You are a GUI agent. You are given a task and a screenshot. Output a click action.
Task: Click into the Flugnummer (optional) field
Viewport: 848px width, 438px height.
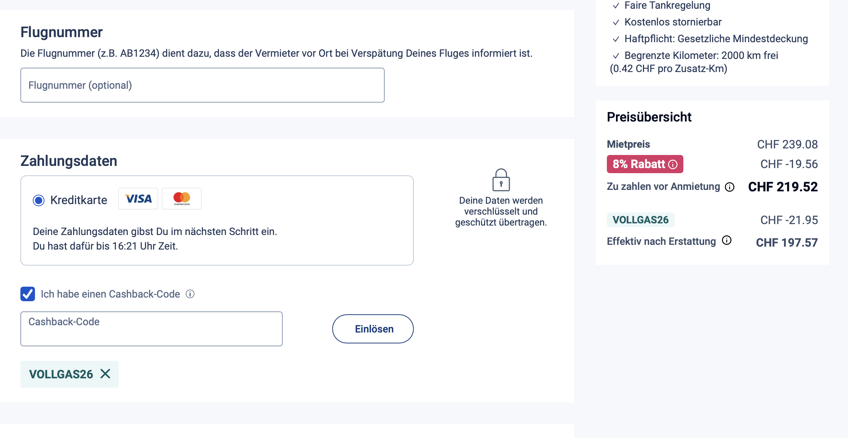pos(202,85)
